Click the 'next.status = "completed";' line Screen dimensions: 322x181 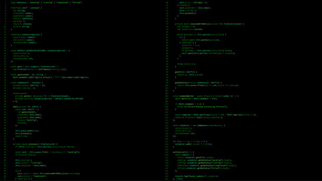32,176
